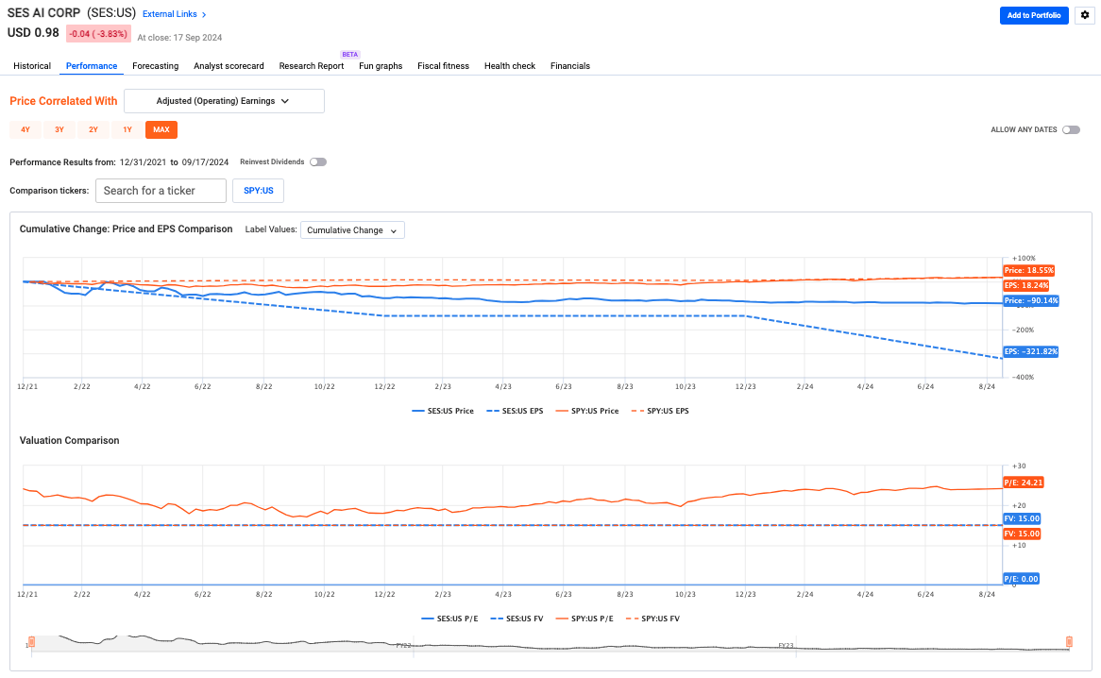
Task: Click the External Links chevron
Action: [x=204, y=15]
